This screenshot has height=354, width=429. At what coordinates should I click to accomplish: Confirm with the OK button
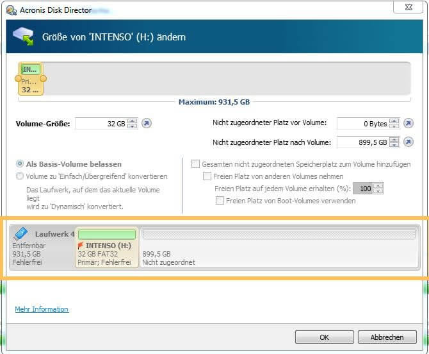pyautogui.click(x=324, y=337)
